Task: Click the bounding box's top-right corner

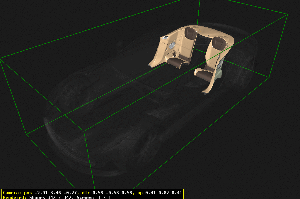Action: coord(287,14)
